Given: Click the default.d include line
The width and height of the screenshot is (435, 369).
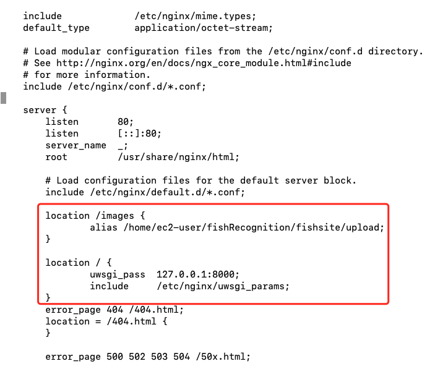Looking at the screenshot, I should (x=145, y=192).
